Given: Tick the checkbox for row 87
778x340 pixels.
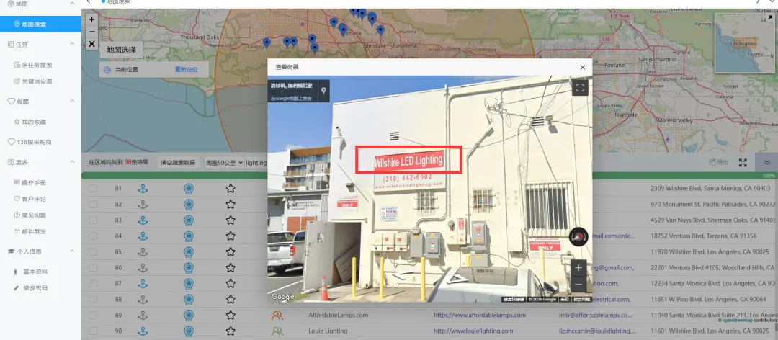Looking at the screenshot, I should 93,283.
